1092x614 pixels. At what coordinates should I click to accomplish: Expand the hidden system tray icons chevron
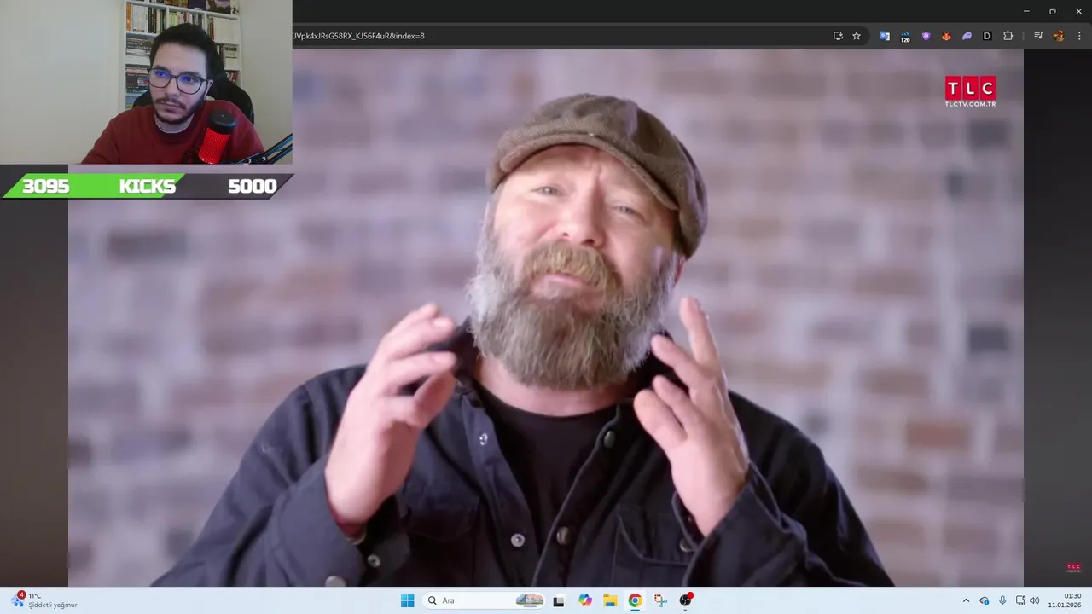pos(966,600)
